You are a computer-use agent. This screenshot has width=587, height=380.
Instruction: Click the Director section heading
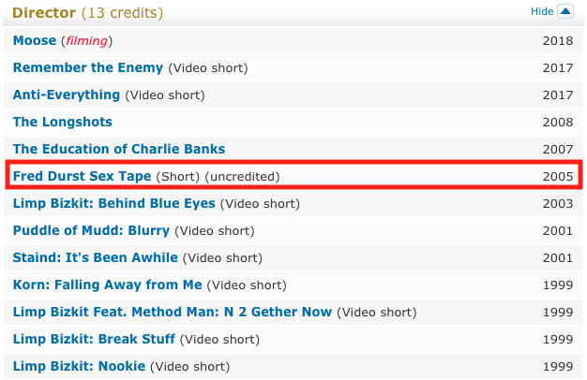click(44, 13)
